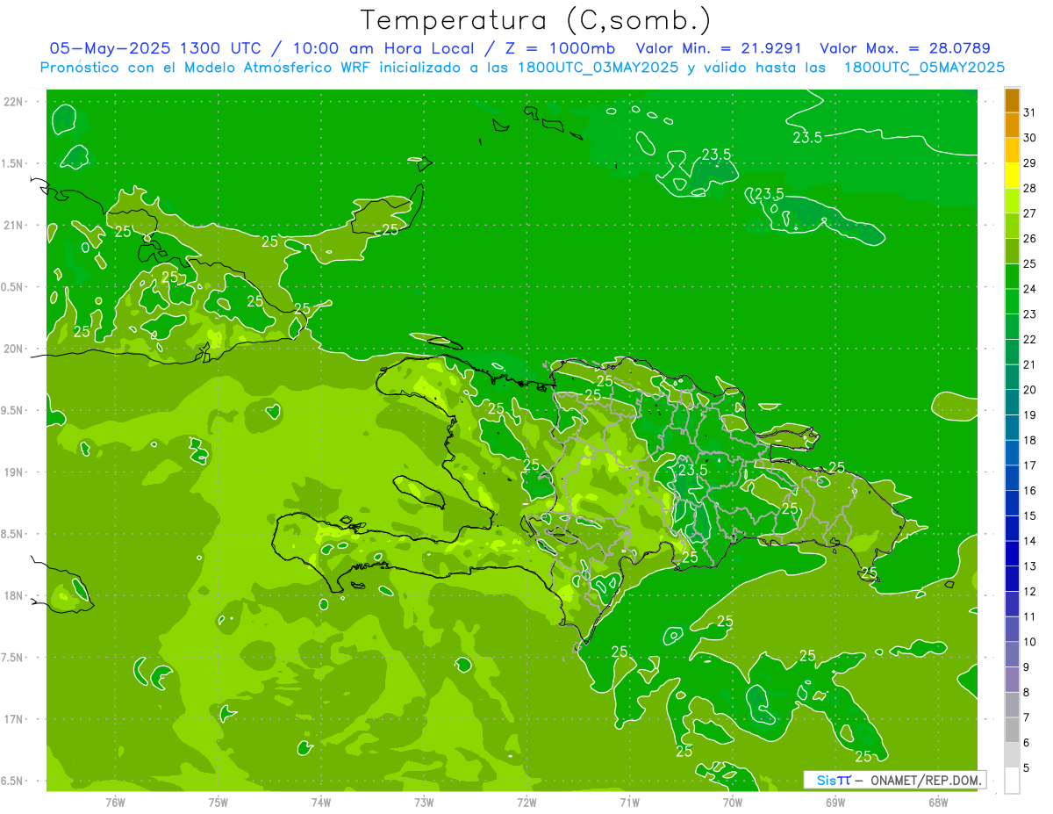1053x814 pixels.
Task: Click the '68W' longitude axis label
Action: point(938,802)
